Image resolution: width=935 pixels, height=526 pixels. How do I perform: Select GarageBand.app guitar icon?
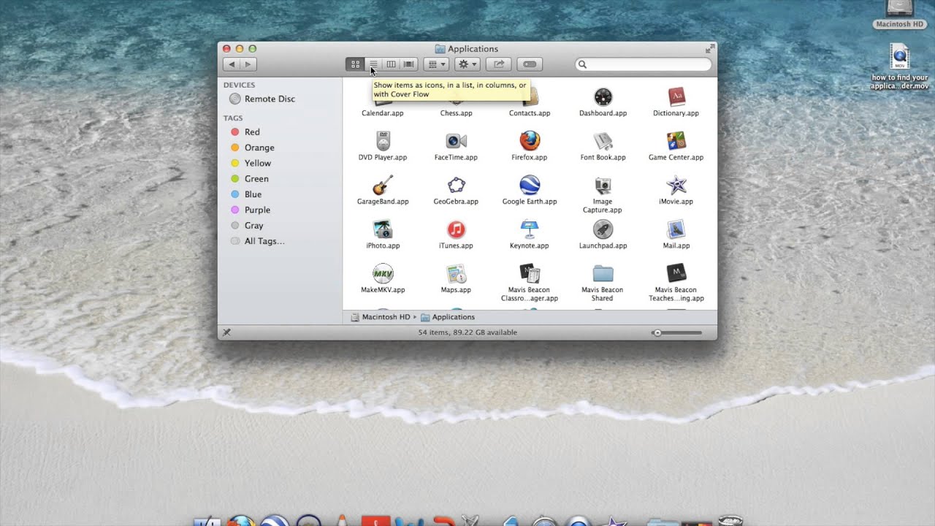pos(383,185)
